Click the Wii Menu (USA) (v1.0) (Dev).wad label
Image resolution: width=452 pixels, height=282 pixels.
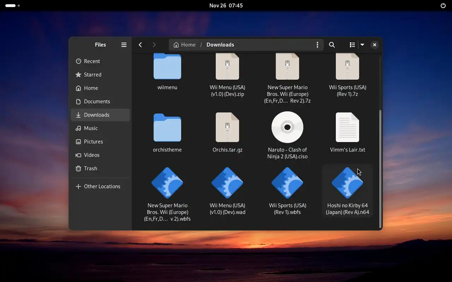tap(227, 209)
